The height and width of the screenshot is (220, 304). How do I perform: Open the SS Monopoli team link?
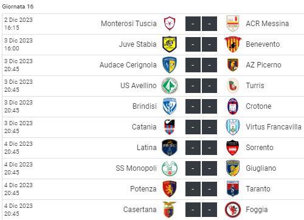[136, 168]
